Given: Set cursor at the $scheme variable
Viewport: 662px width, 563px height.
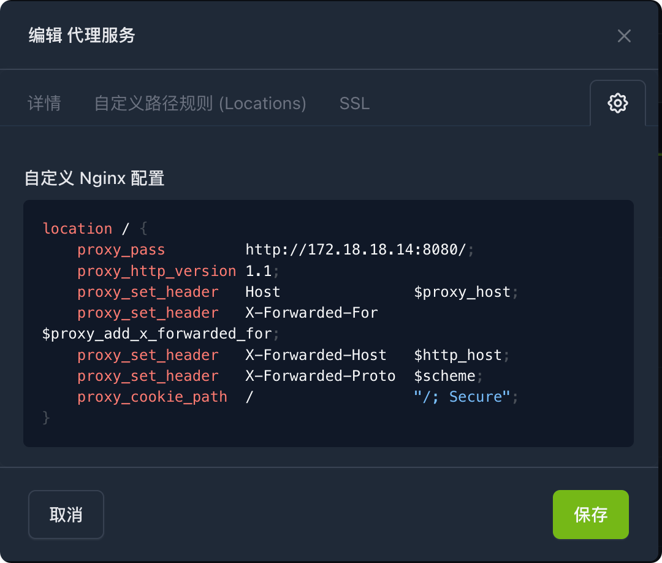Looking at the screenshot, I should (444, 376).
